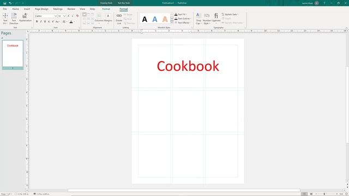Open the Text Direction tool
The height and width of the screenshot is (196, 349).
14,19
